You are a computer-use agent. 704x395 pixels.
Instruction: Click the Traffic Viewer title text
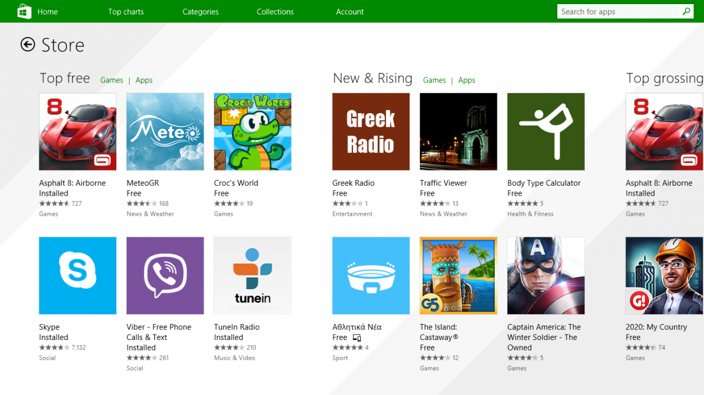click(444, 183)
